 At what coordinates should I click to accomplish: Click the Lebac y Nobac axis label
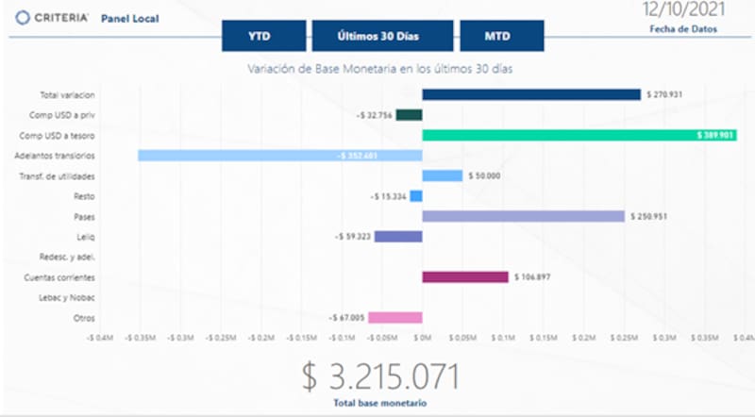tap(70, 298)
